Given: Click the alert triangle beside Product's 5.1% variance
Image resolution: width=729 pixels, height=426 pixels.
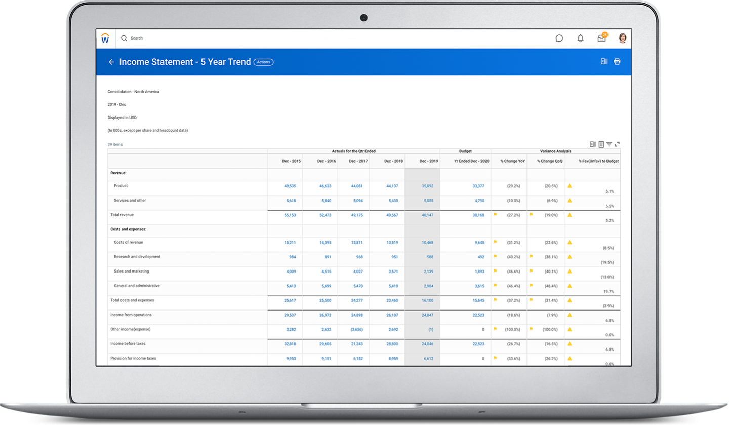Looking at the screenshot, I should tap(570, 186).
